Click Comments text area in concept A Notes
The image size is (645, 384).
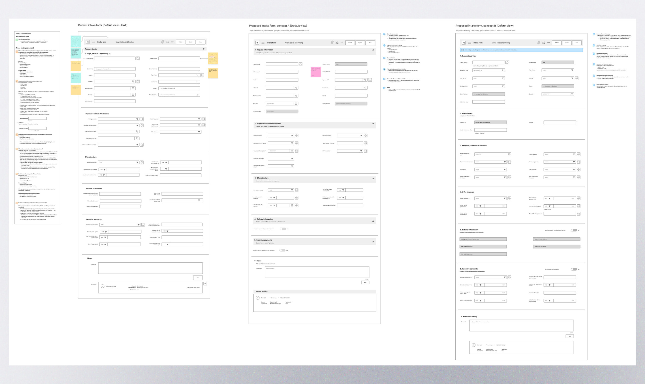click(317, 272)
